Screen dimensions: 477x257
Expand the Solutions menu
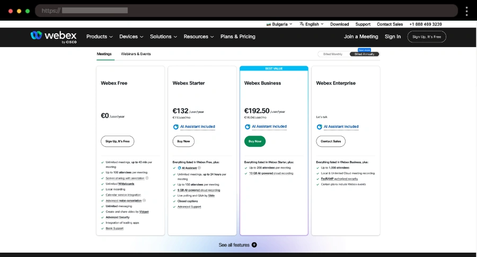pyautogui.click(x=163, y=37)
